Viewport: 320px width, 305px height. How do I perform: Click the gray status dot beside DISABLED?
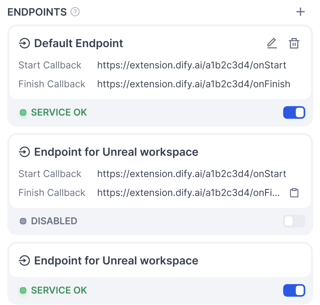23,221
